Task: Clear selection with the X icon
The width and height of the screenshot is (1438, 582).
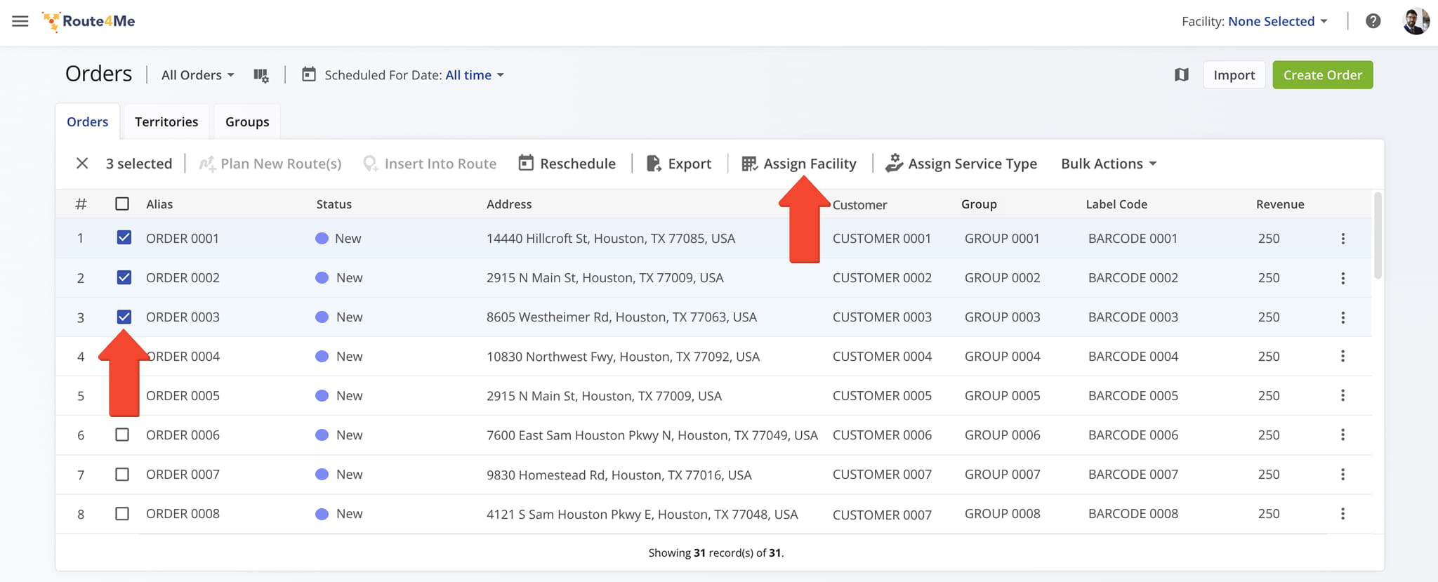Action: point(82,164)
